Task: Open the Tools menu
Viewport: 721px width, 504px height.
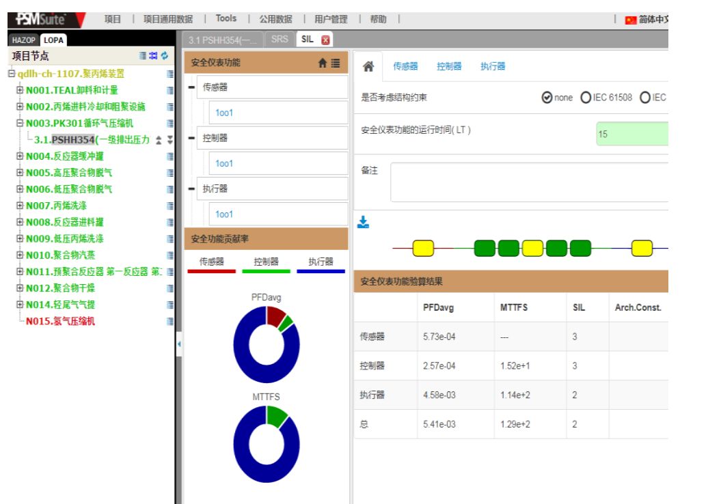Action: pyautogui.click(x=226, y=19)
